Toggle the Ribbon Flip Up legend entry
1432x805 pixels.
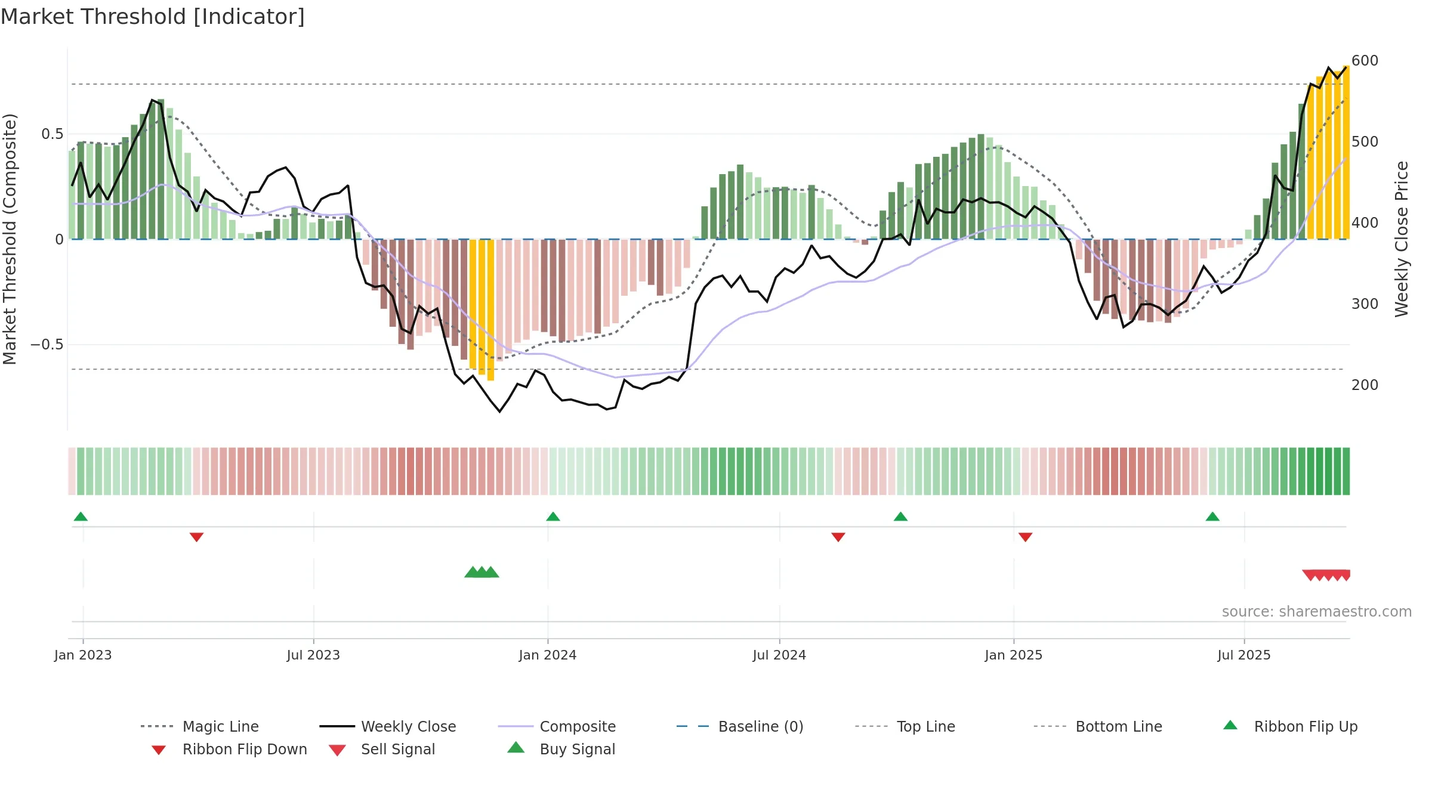click(1290, 726)
